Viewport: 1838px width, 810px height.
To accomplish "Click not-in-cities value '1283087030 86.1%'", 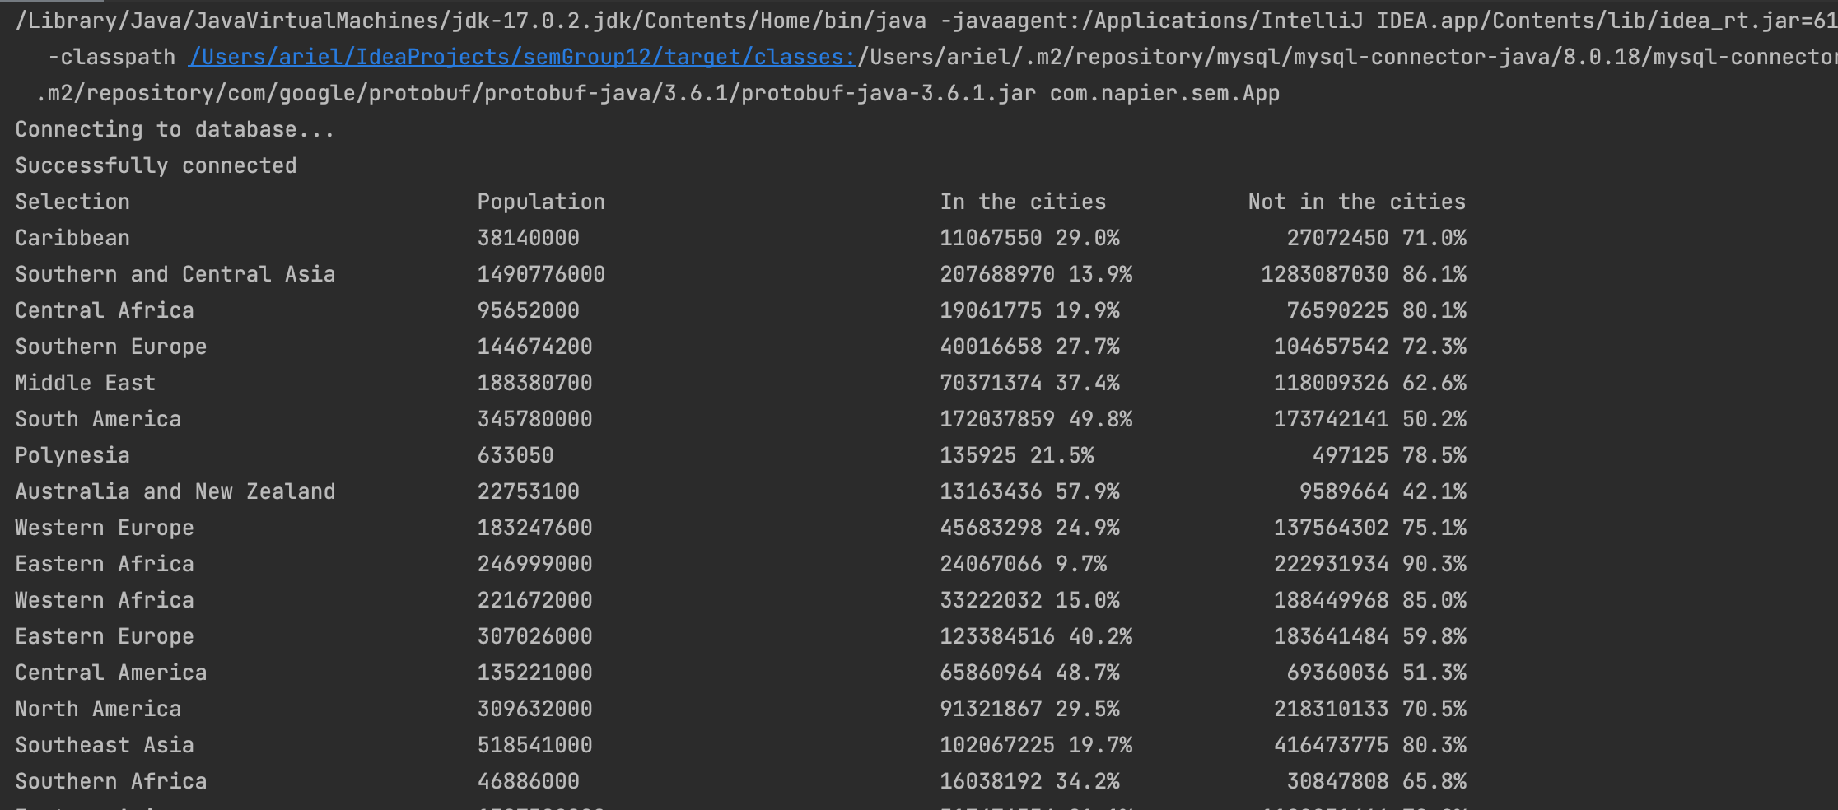I will tap(1364, 274).
